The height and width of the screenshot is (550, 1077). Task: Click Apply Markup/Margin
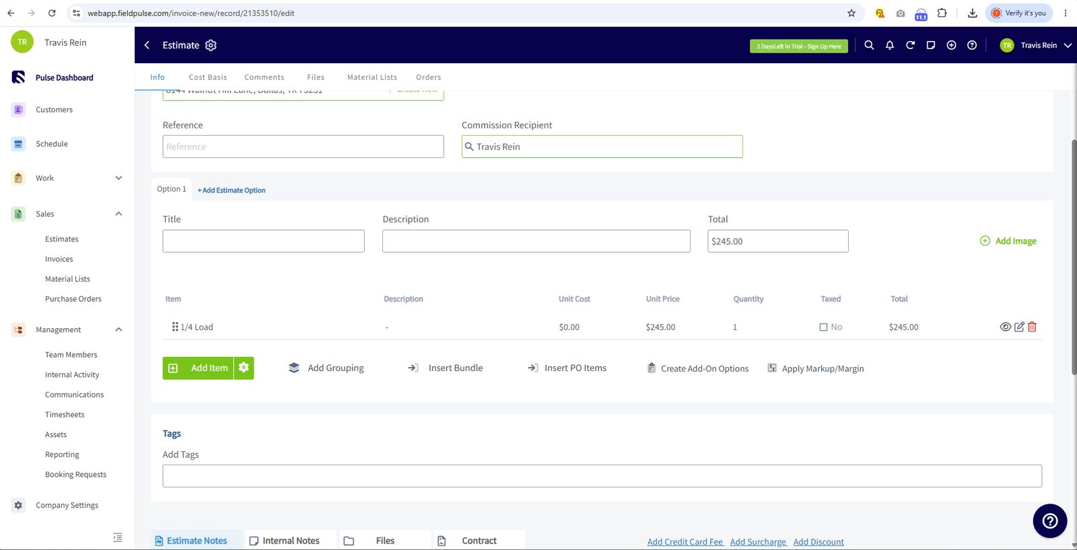[816, 368]
